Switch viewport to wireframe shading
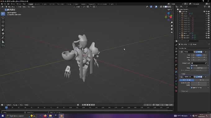211x118 pixels. pyautogui.click(x=164, y=7)
